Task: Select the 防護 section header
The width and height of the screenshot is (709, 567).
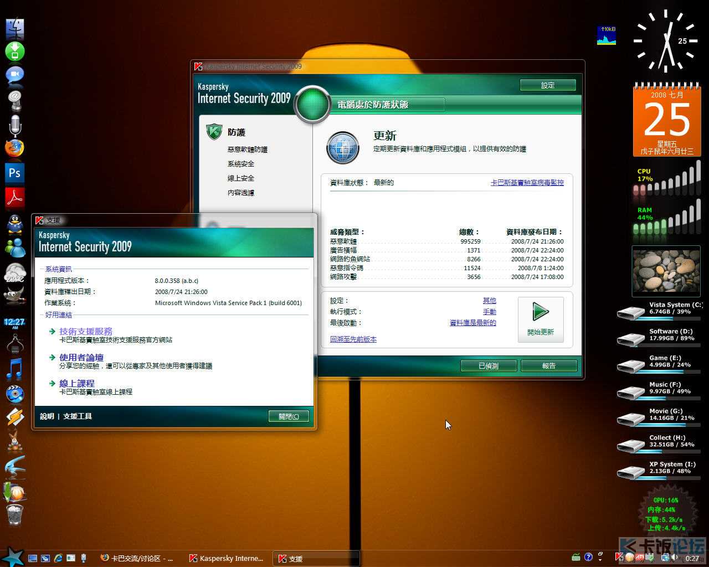Action: click(x=237, y=132)
